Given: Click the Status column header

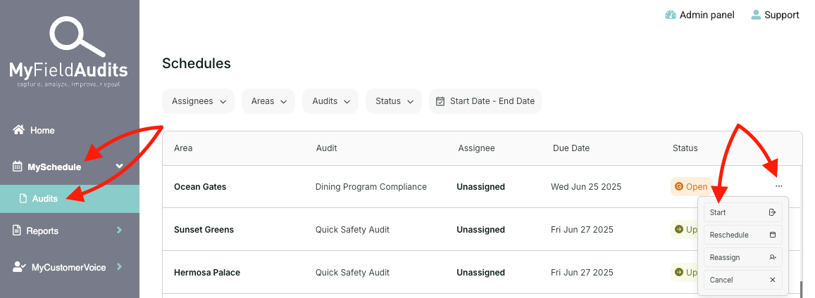Looking at the screenshot, I should tap(685, 148).
